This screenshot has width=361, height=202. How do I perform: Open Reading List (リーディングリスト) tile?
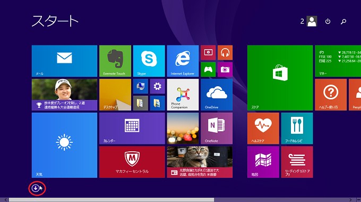click(x=297, y=162)
